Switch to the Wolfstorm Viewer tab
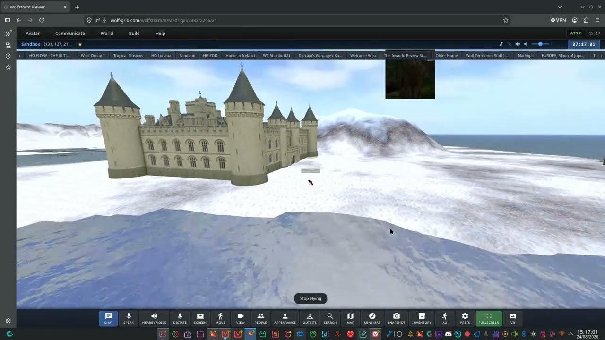This screenshot has height=340, width=605. (36, 7)
